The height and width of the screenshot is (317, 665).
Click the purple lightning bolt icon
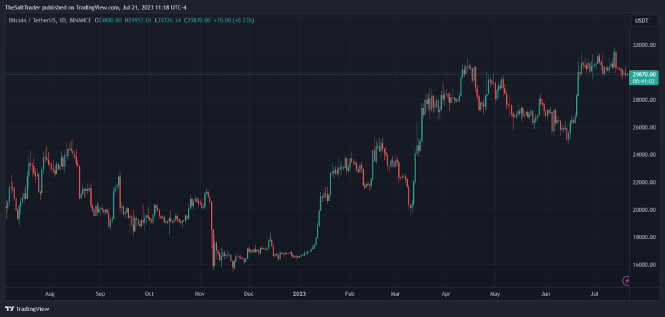(x=626, y=280)
